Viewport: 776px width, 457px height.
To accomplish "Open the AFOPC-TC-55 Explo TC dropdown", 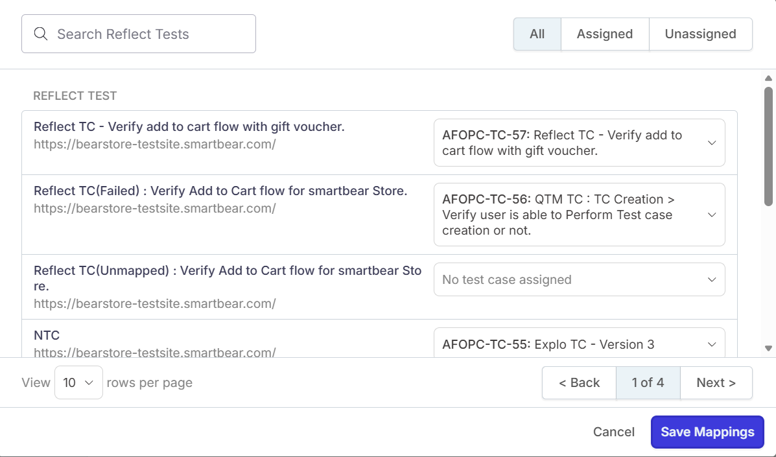I will [579, 344].
